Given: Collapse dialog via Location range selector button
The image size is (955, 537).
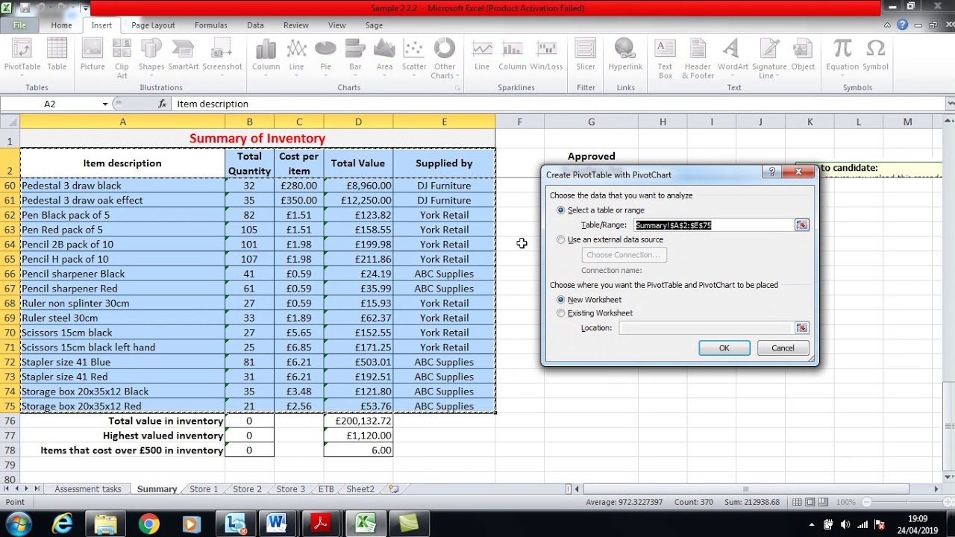Looking at the screenshot, I should [801, 328].
